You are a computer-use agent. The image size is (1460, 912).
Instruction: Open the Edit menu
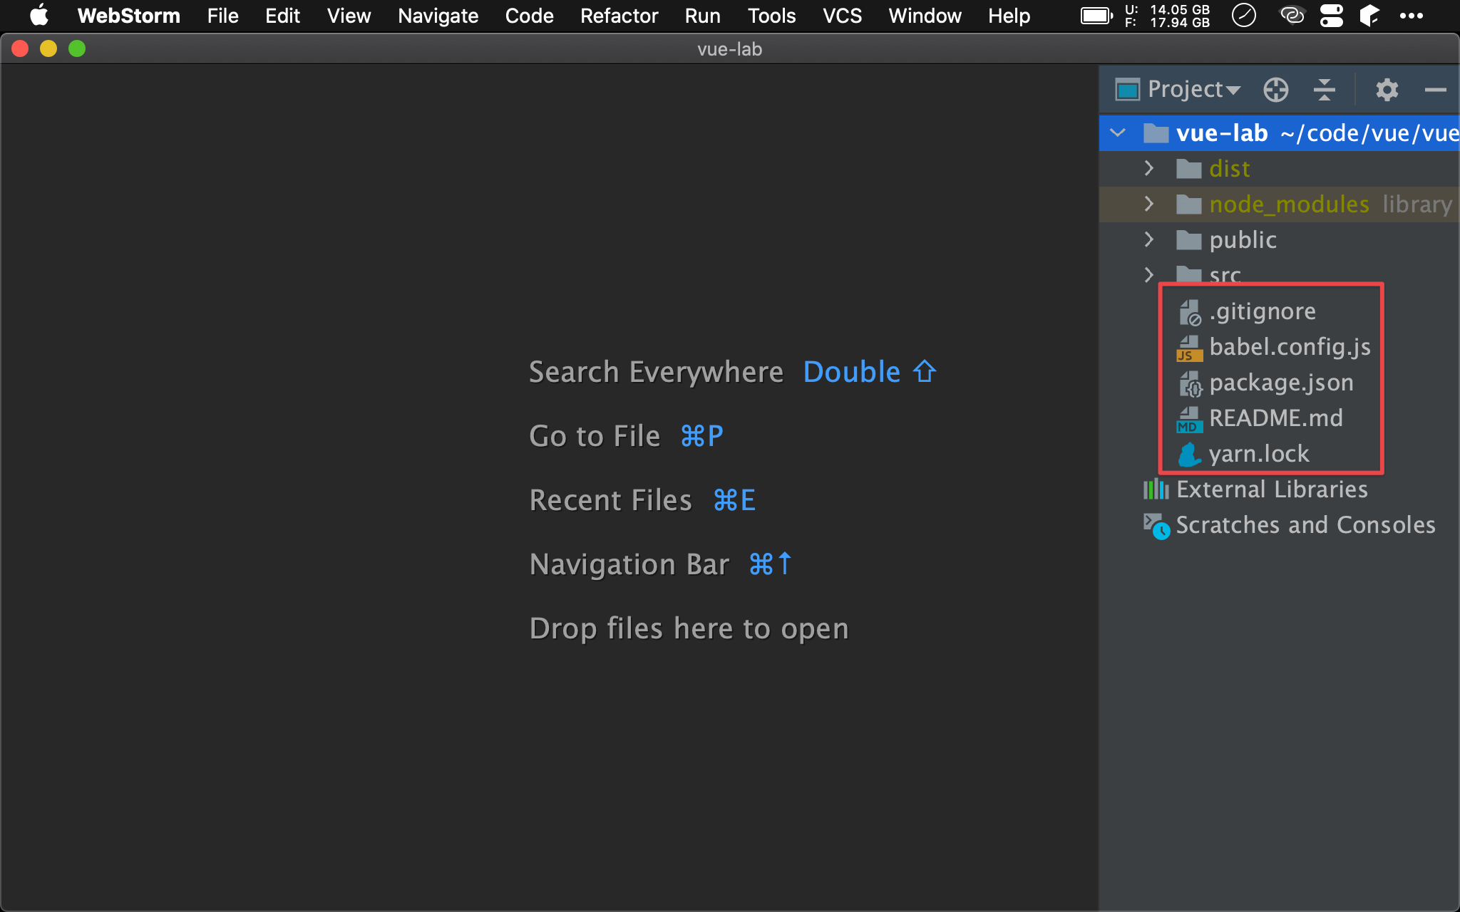point(282,16)
